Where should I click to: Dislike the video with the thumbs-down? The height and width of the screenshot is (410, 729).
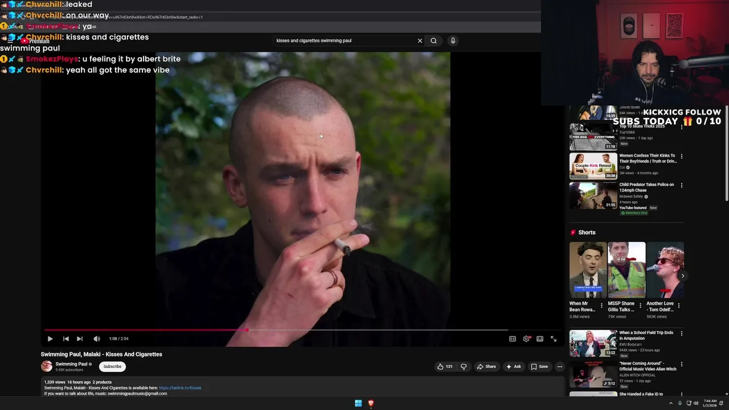click(463, 367)
